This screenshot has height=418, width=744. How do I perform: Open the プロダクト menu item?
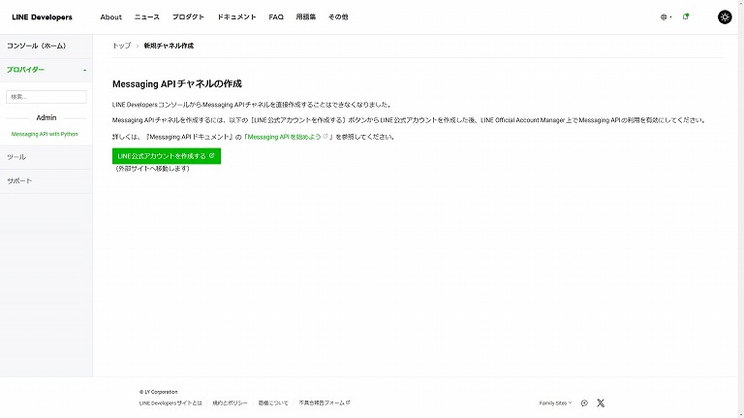[x=188, y=17]
